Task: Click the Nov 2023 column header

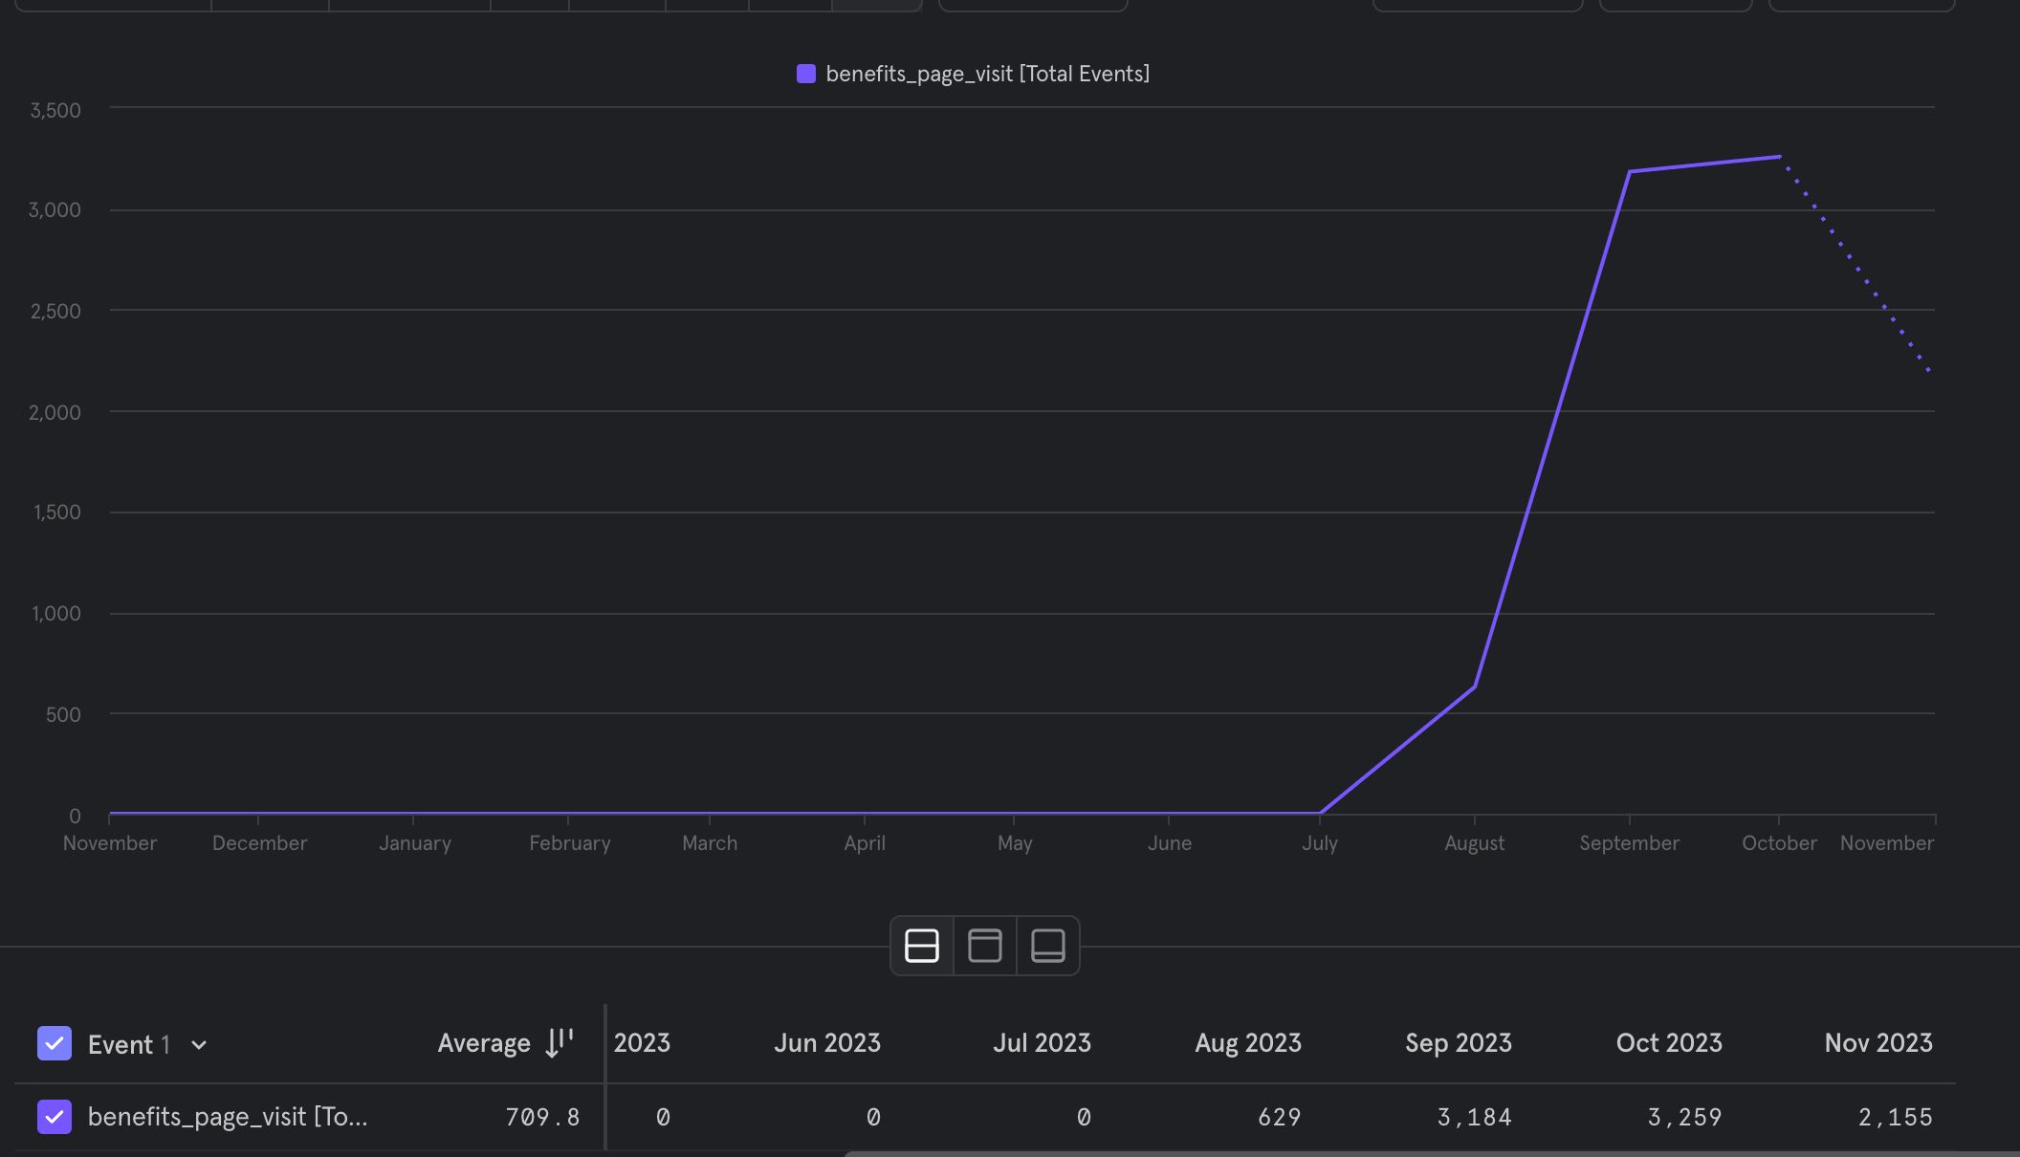Action: [x=1877, y=1042]
